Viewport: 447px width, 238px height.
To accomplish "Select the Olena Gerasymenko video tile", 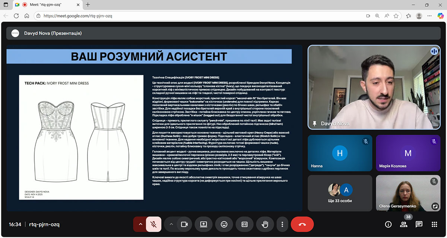I will [x=408, y=193].
